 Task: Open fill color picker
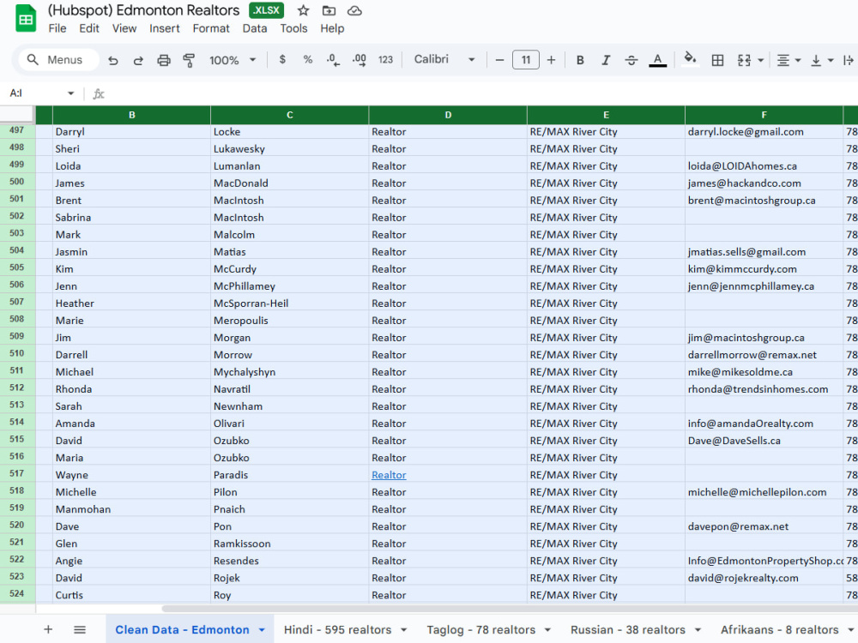(690, 58)
